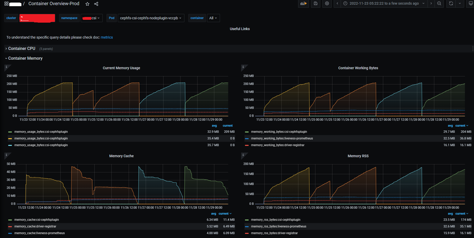The image size is (474, 238).
Task: Collapse the Container Memory section
Action: click(25, 58)
